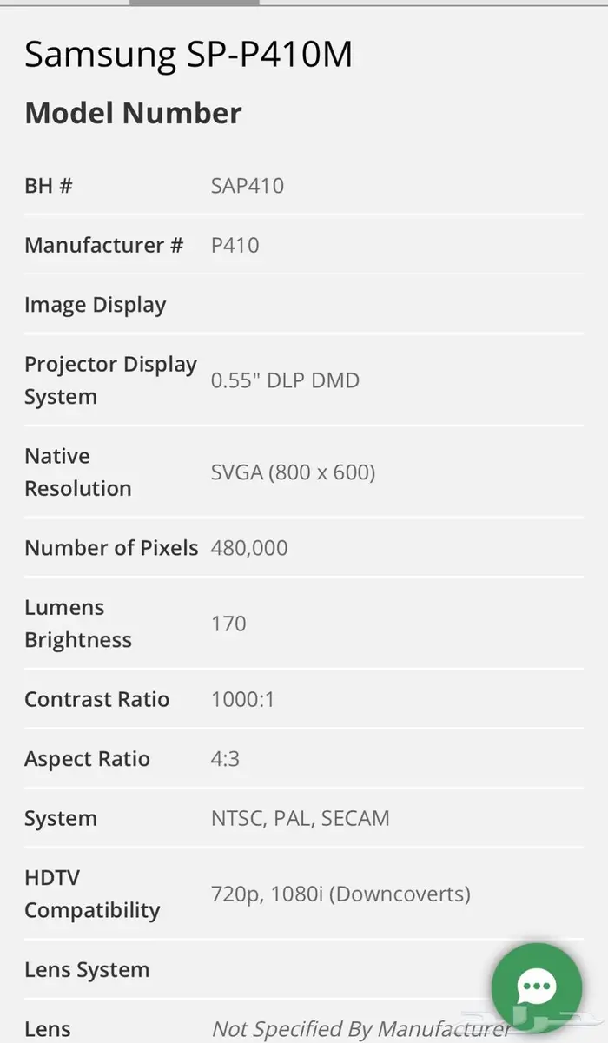The height and width of the screenshot is (1043, 608).
Task: Select the Projector Display System label
Action: 110,380
